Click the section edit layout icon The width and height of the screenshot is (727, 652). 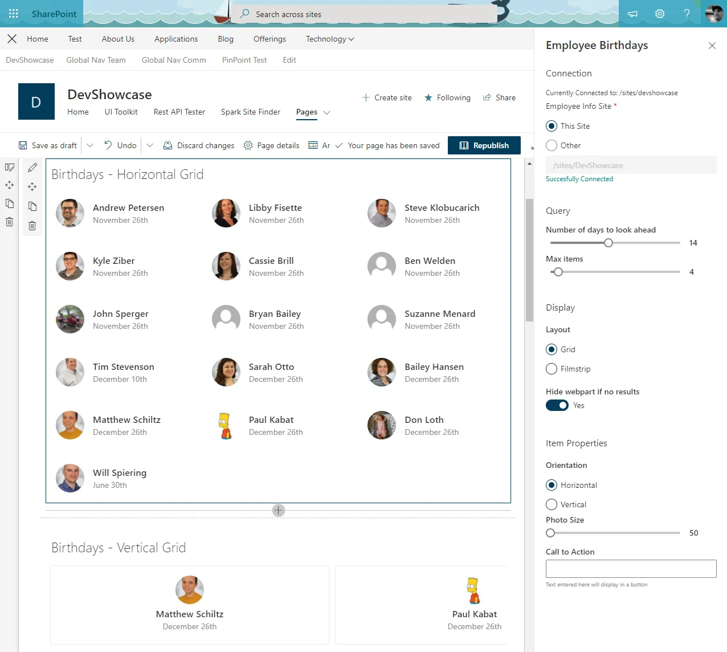point(10,167)
